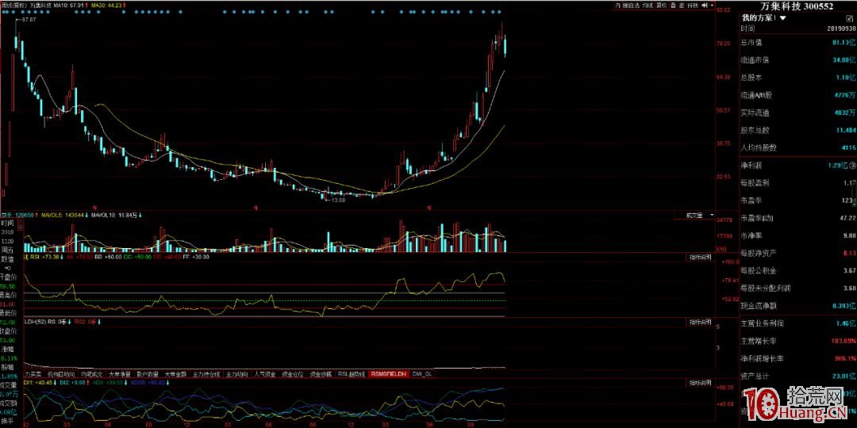Open 指标说明 for the DMI panel

click(x=700, y=382)
